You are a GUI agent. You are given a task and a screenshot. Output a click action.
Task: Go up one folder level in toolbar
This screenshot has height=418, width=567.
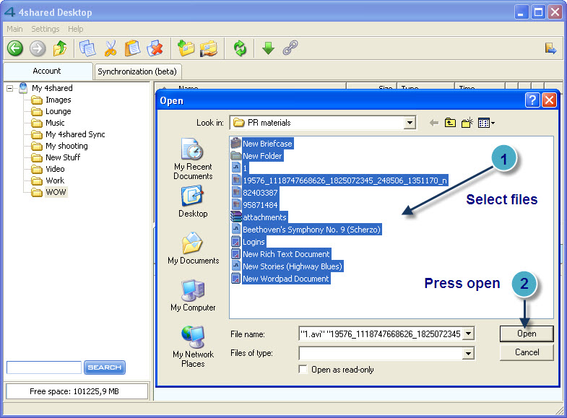(60, 48)
